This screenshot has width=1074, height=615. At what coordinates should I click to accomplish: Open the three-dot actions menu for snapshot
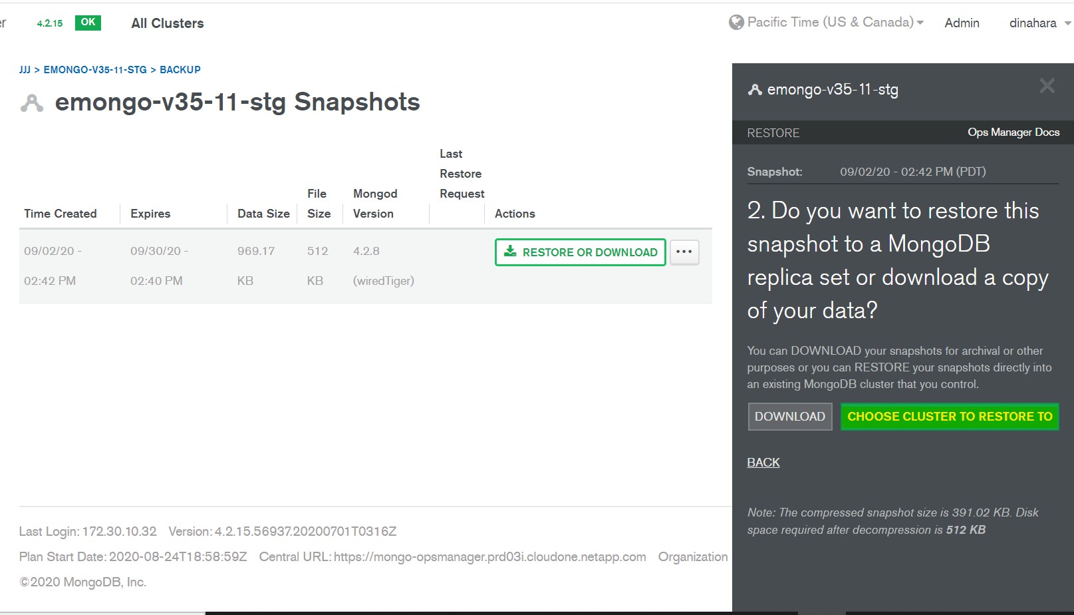(x=684, y=252)
